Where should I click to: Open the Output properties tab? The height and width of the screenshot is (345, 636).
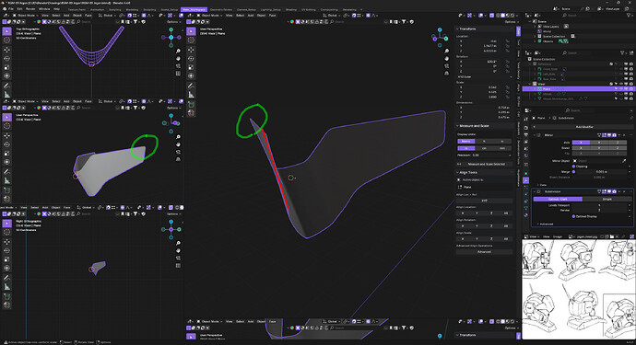[525, 134]
